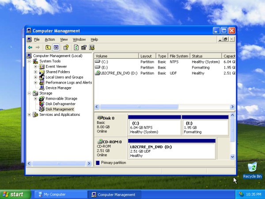Click the Rescan Disks toolbar icon
The height and width of the screenshot is (199, 265).
[x=84, y=48]
